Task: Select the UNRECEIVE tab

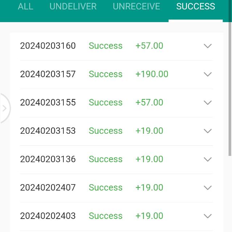Action: coord(136,7)
